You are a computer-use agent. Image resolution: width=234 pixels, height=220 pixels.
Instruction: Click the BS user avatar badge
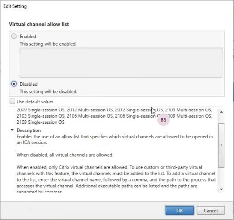163,120
